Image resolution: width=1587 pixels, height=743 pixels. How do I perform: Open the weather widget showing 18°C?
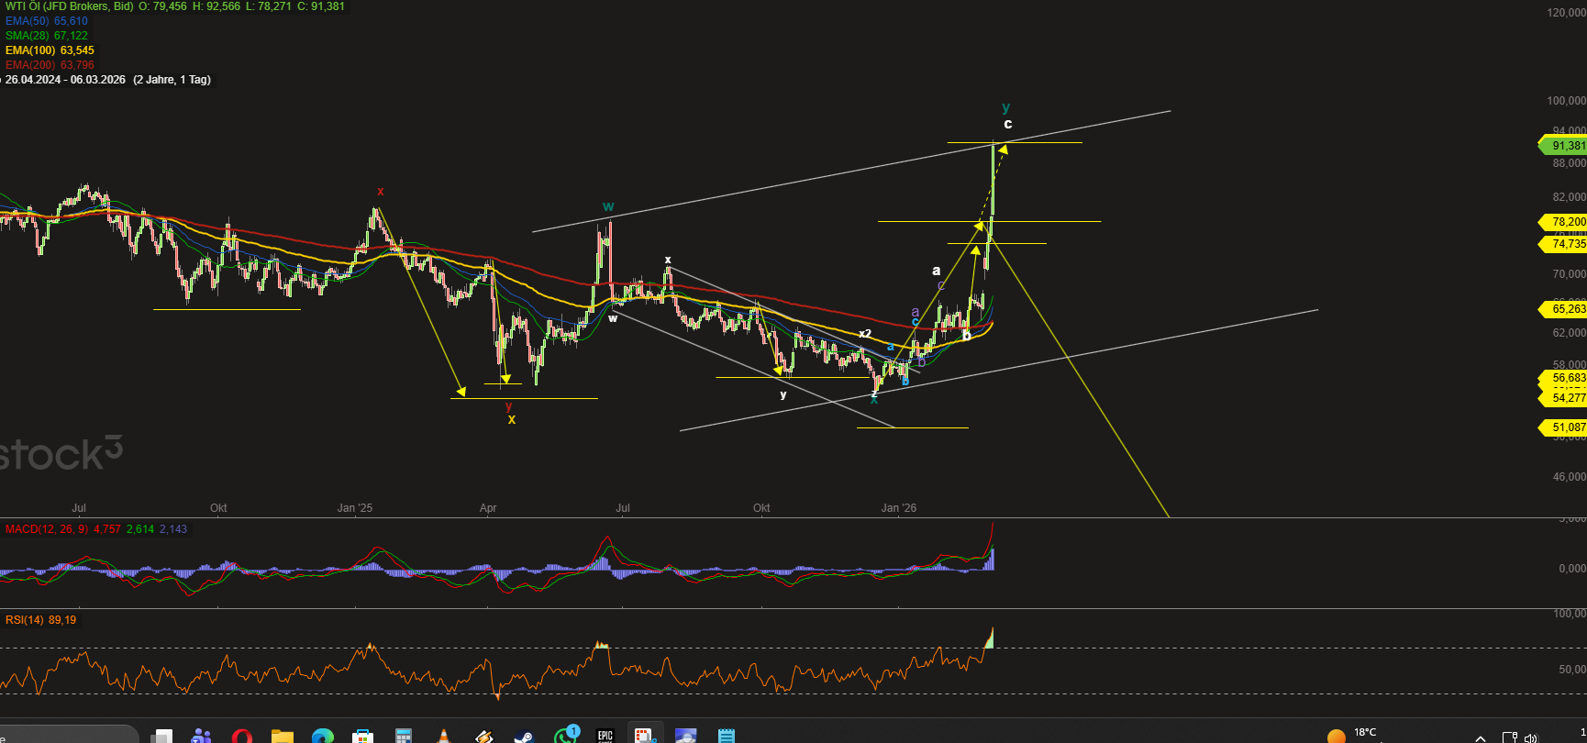coord(1352,734)
